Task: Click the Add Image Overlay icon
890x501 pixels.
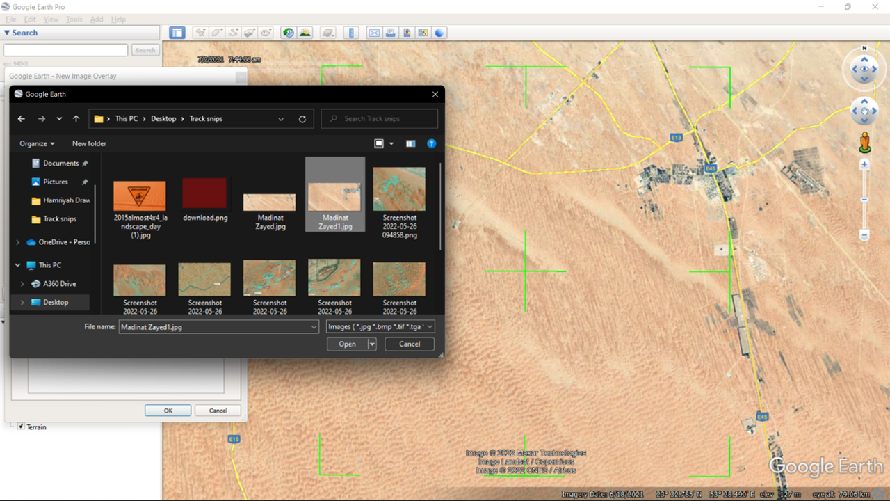Action: 250,33
